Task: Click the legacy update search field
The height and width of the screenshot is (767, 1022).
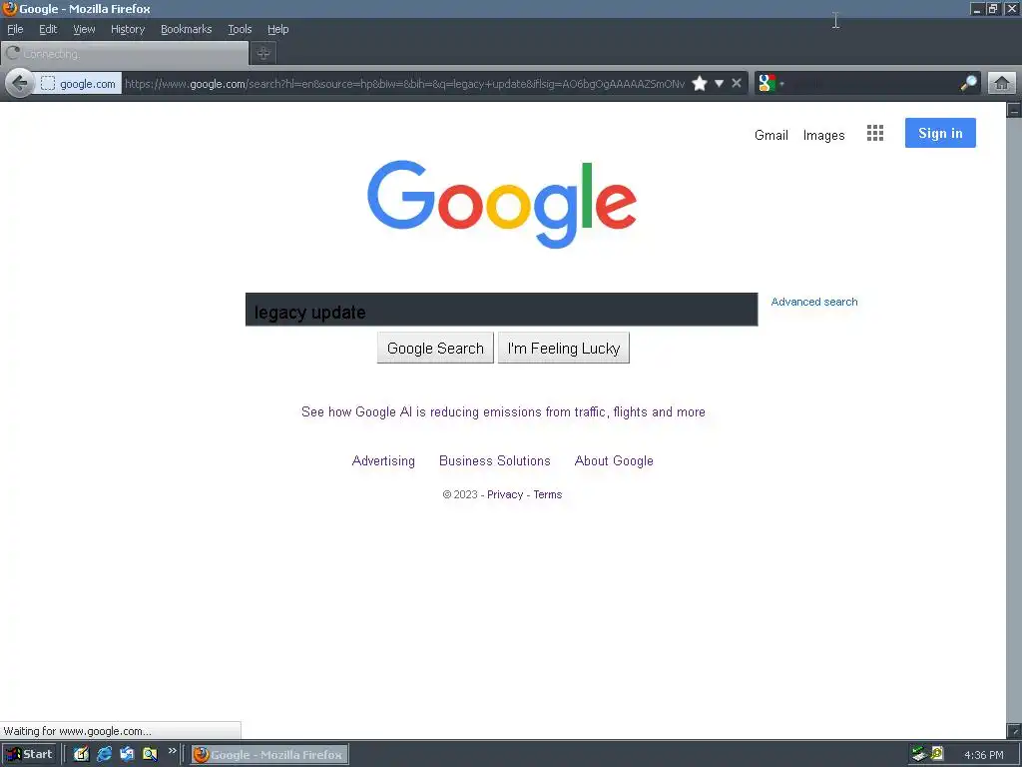Action: (x=501, y=310)
